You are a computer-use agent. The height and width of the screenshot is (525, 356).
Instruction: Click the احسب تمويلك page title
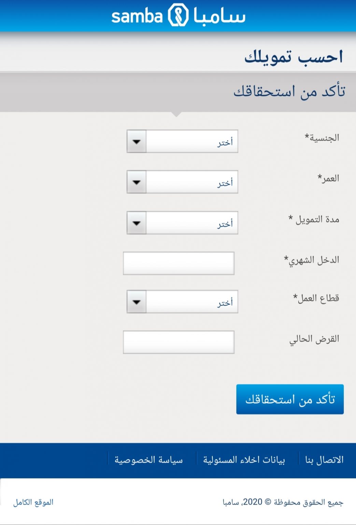(294, 57)
